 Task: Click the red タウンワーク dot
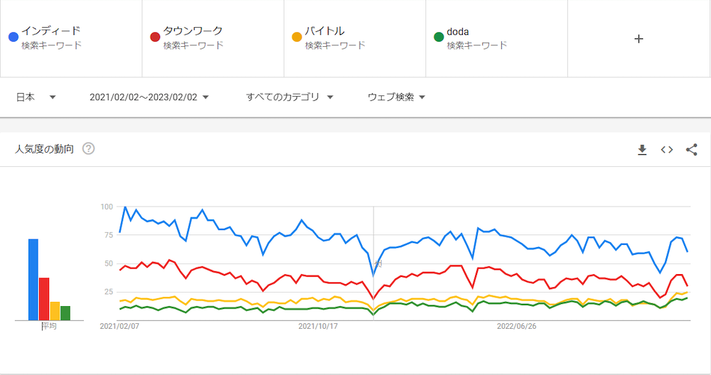pos(155,37)
